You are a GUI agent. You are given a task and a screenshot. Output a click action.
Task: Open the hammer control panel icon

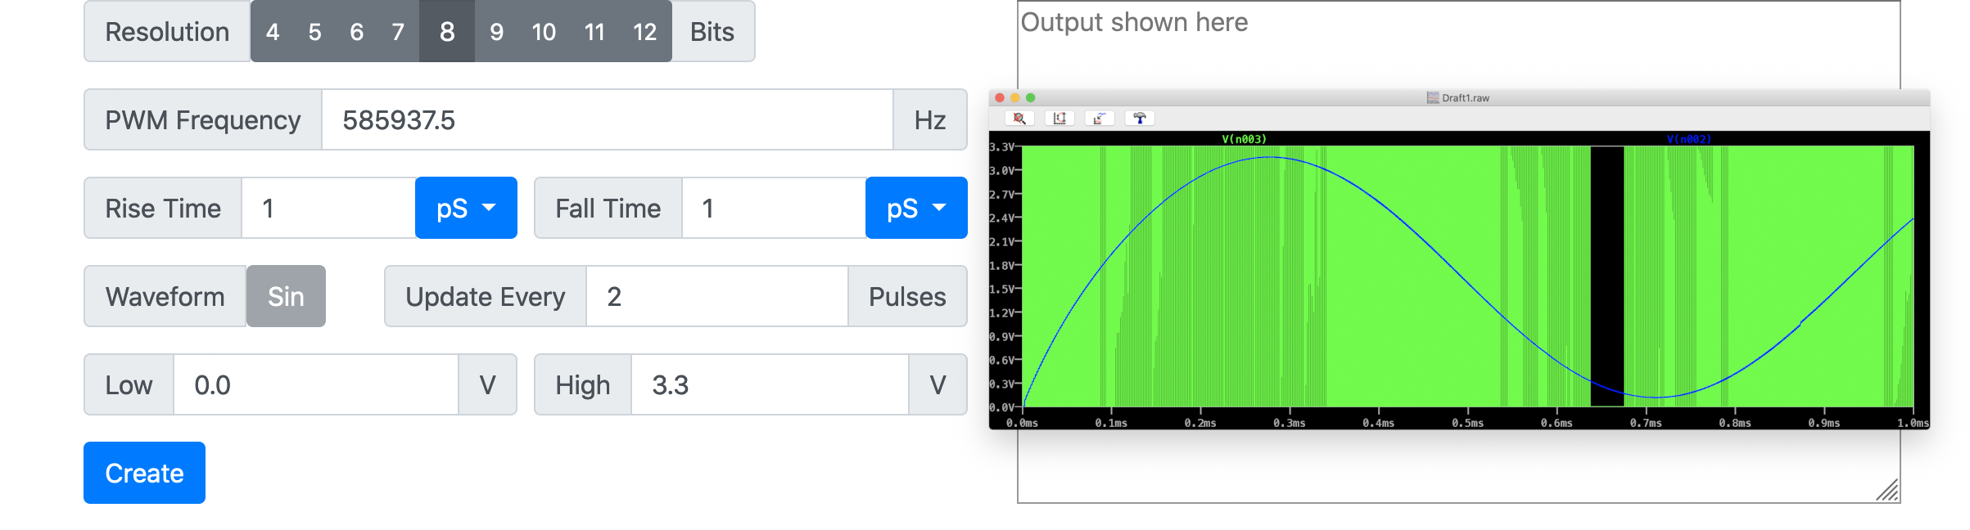coord(1139,119)
